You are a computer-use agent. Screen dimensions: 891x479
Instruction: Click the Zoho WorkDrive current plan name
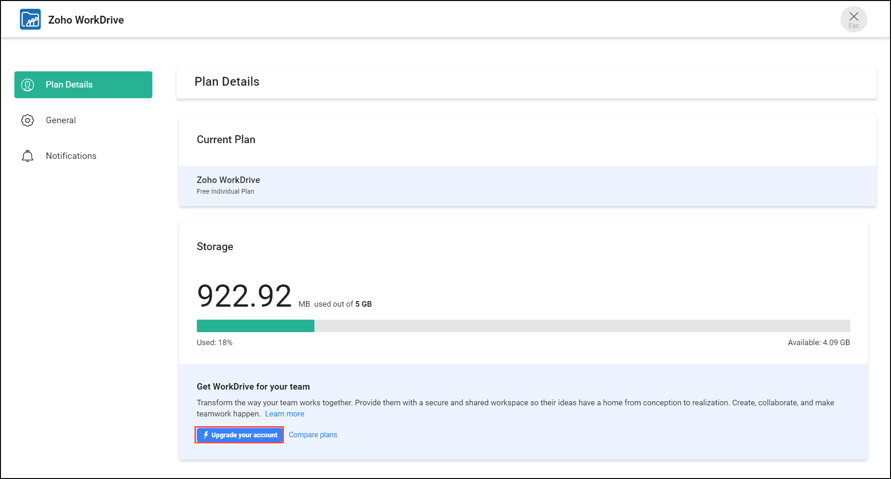click(228, 180)
